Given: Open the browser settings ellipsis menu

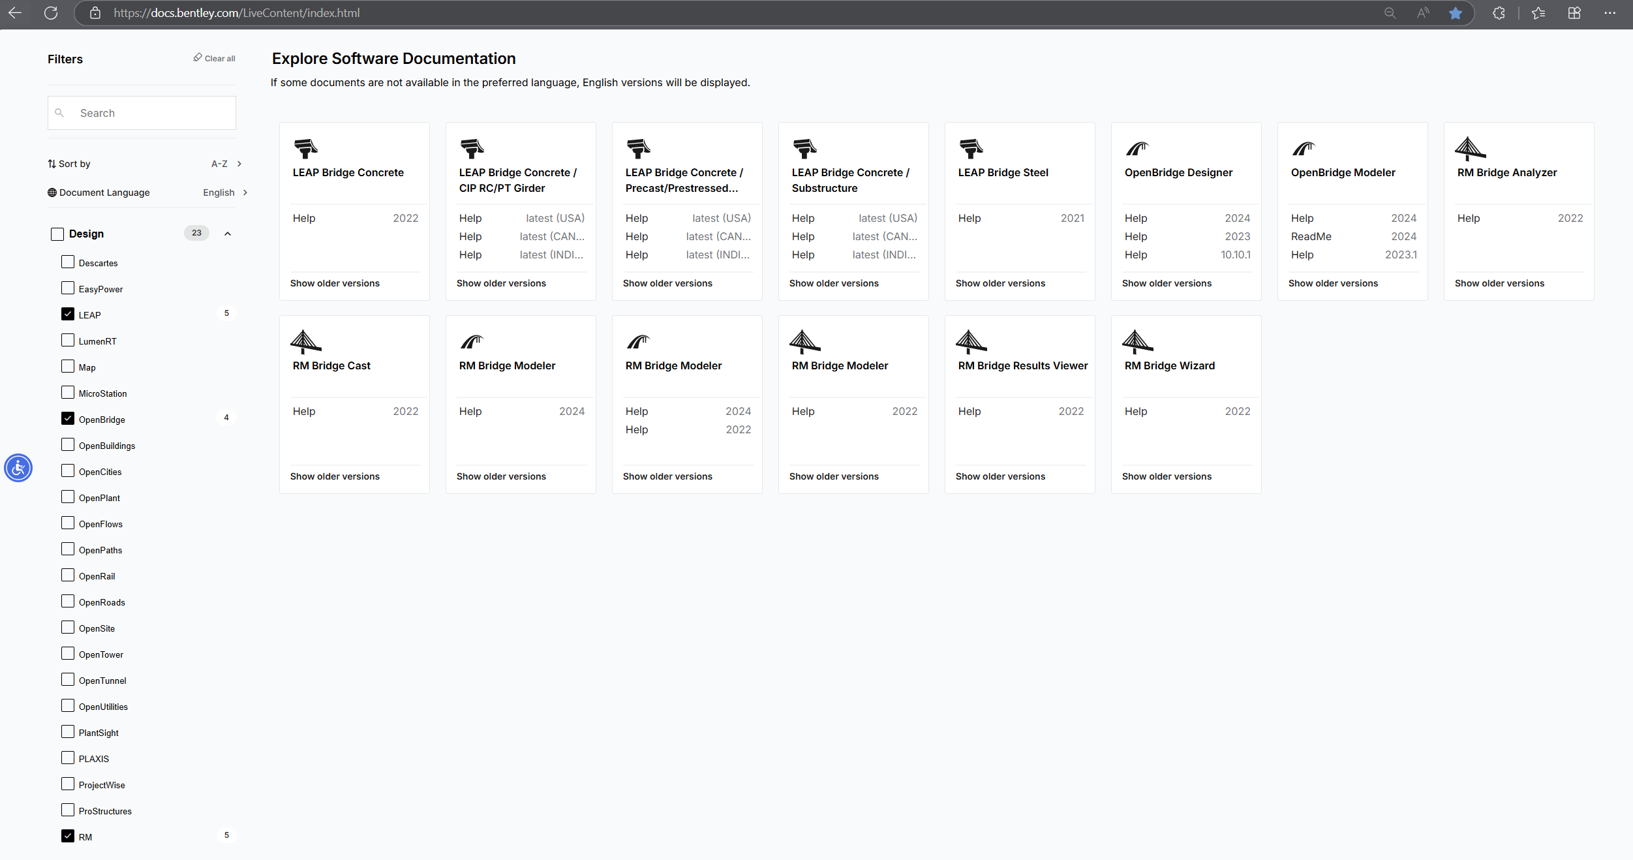Looking at the screenshot, I should (1610, 13).
